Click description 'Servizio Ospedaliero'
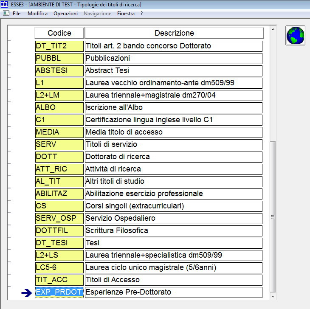Image resolution: width=310 pixels, height=309 pixels. (x=174, y=218)
